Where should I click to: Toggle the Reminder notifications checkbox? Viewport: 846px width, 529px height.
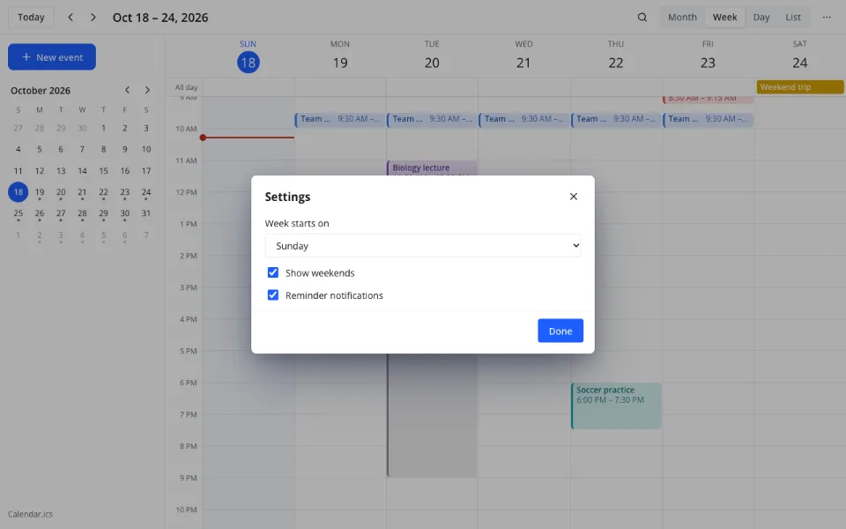pyautogui.click(x=273, y=295)
